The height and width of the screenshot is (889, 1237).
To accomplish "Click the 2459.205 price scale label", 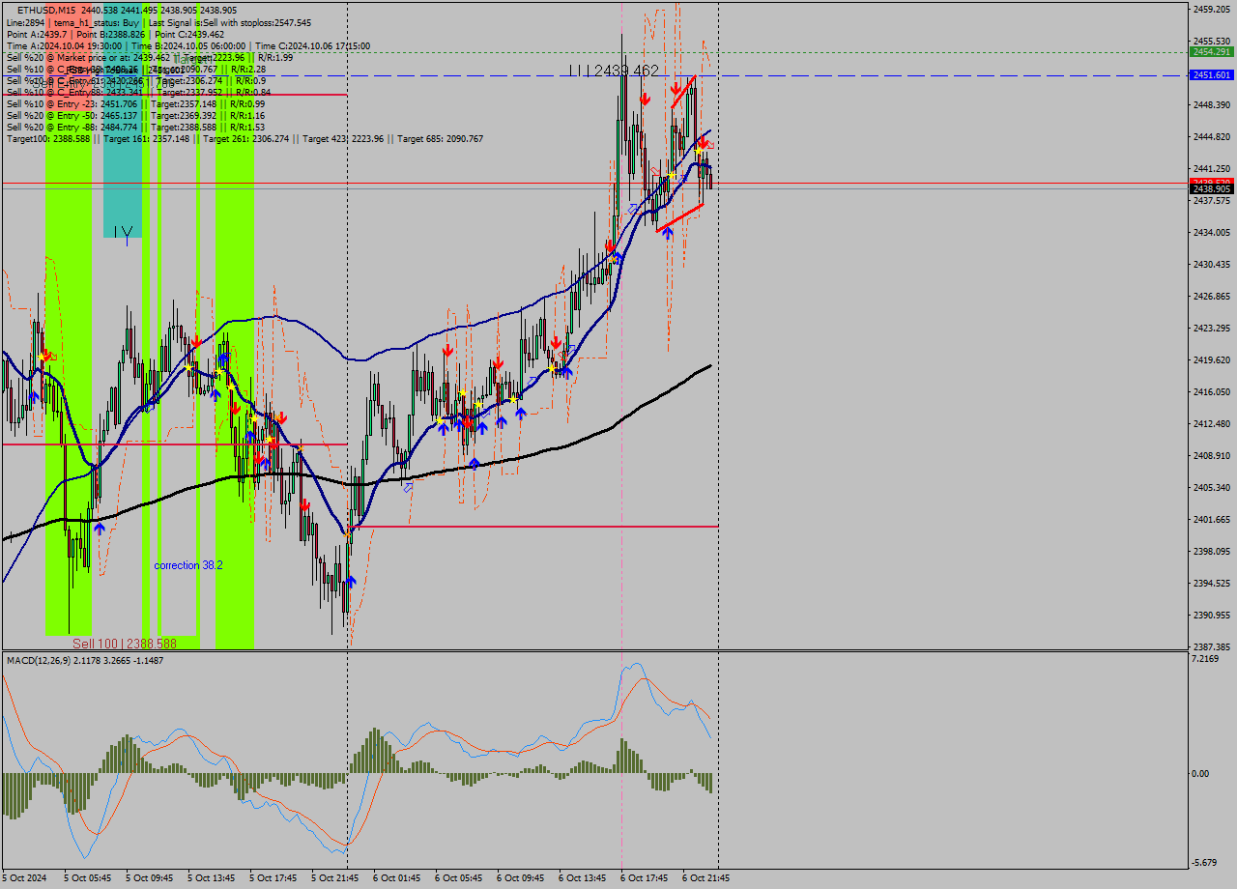I will (1212, 9).
